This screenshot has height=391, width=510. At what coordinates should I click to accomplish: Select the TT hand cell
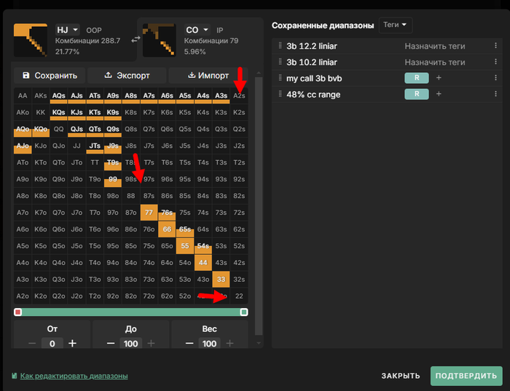pos(95,162)
